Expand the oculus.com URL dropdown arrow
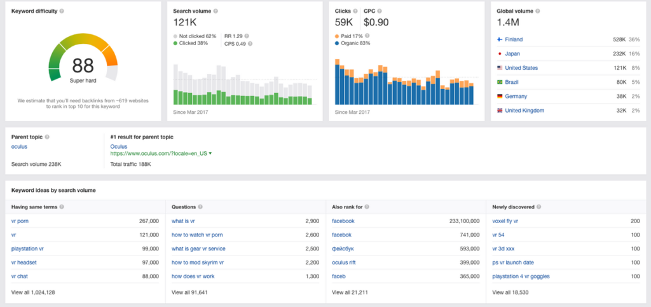The height and width of the screenshot is (307, 651). click(x=210, y=154)
